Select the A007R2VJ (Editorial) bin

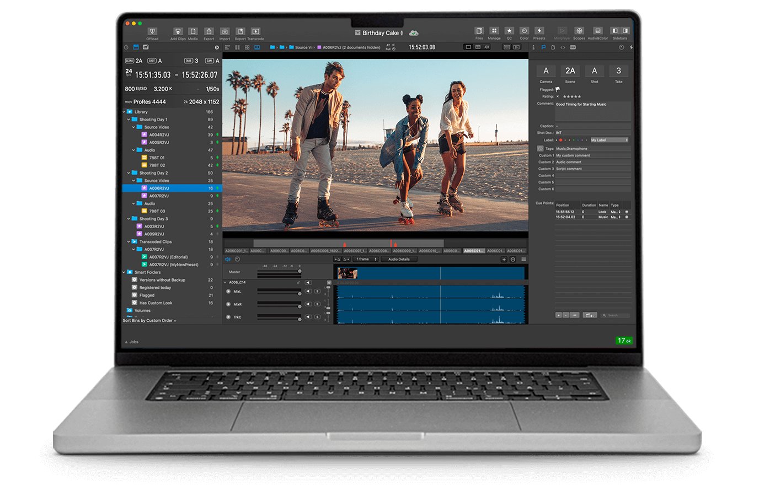168,257
